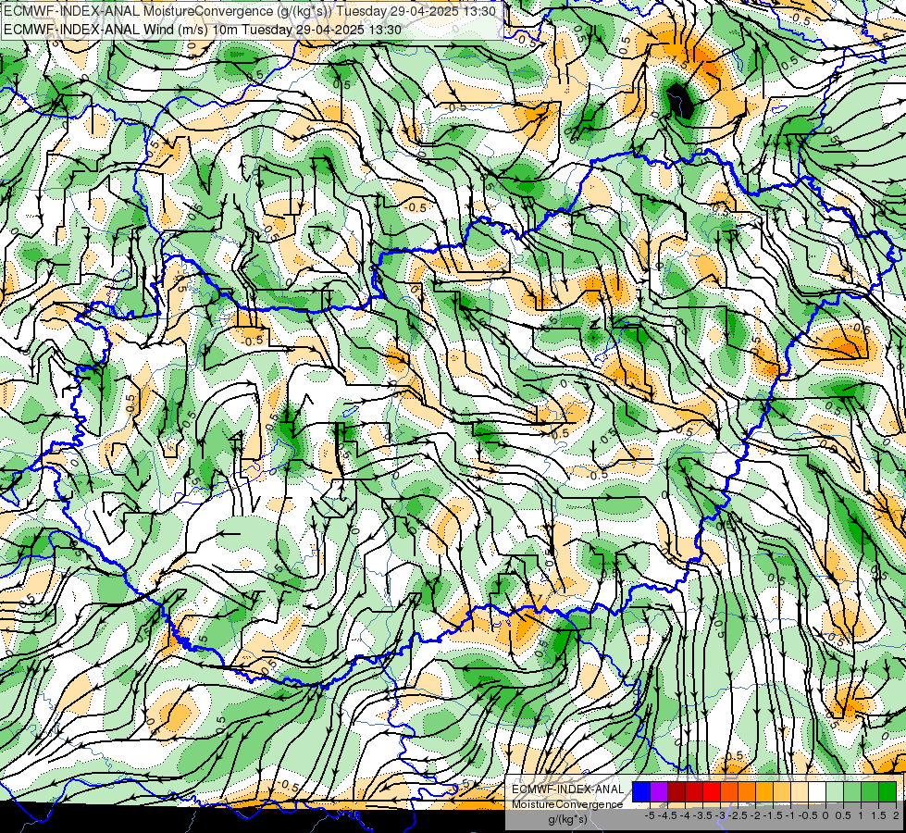Pick the medium green swatch between 1 and 1.5

[x=870, y=791]
